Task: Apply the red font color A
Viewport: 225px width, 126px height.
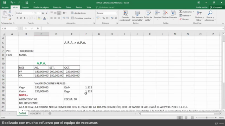Action: coord(45,18)
